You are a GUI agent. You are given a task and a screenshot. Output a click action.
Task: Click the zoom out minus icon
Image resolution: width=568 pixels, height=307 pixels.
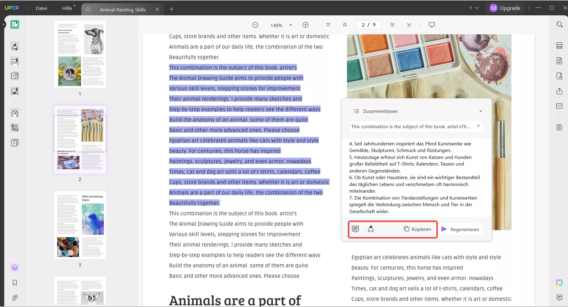255,25
